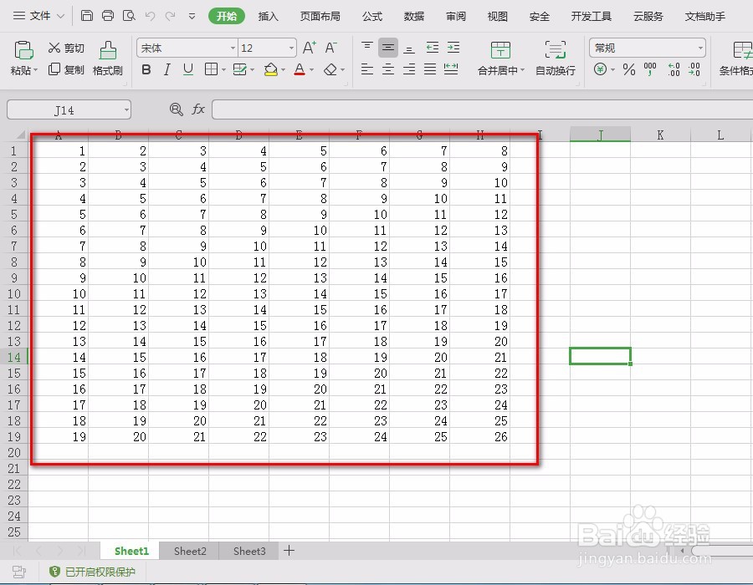
Task: Expand the Name Box dropdown J14
Action: tap(126, 109)
